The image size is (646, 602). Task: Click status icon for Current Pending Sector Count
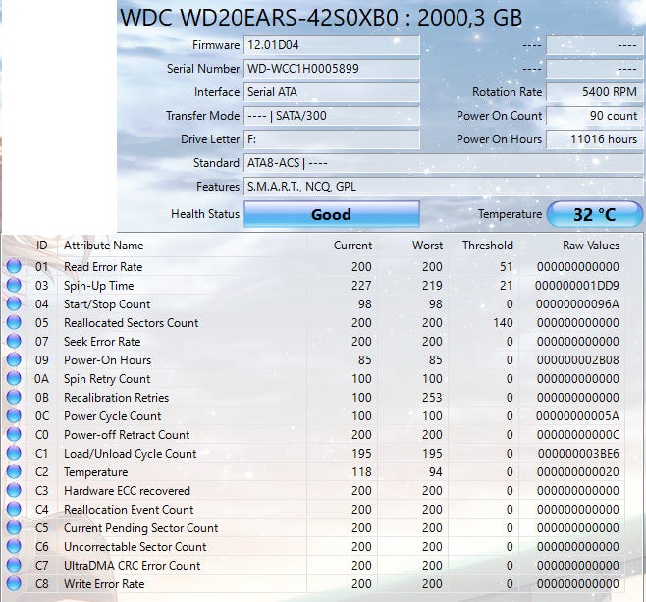pos(14,527)
